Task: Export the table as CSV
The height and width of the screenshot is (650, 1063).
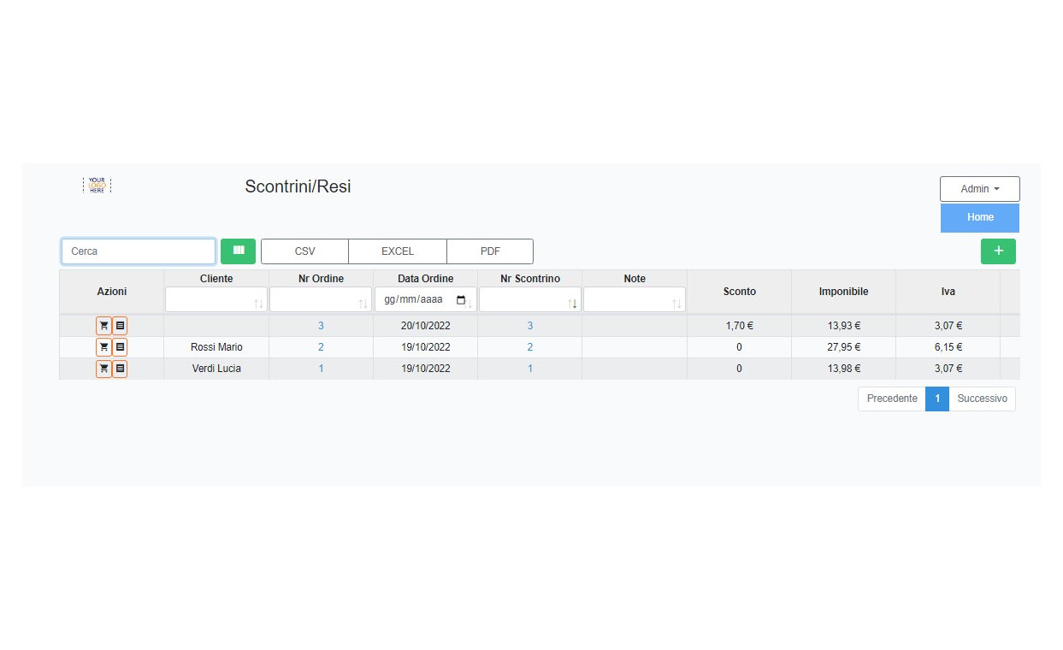Action: (304, 251)
